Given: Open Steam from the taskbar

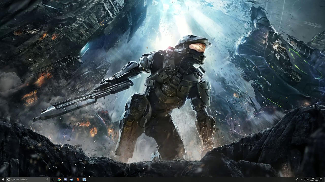Looking at the screenshot, I should pyautogui.click(x=72, y=179).
